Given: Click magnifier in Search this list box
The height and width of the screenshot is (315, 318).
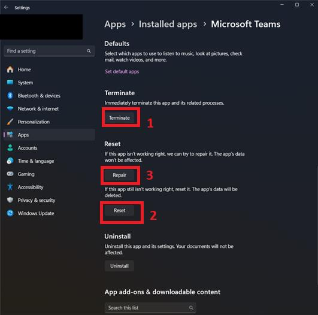Looking at the screenshot, I should click(x=191, y=308).
